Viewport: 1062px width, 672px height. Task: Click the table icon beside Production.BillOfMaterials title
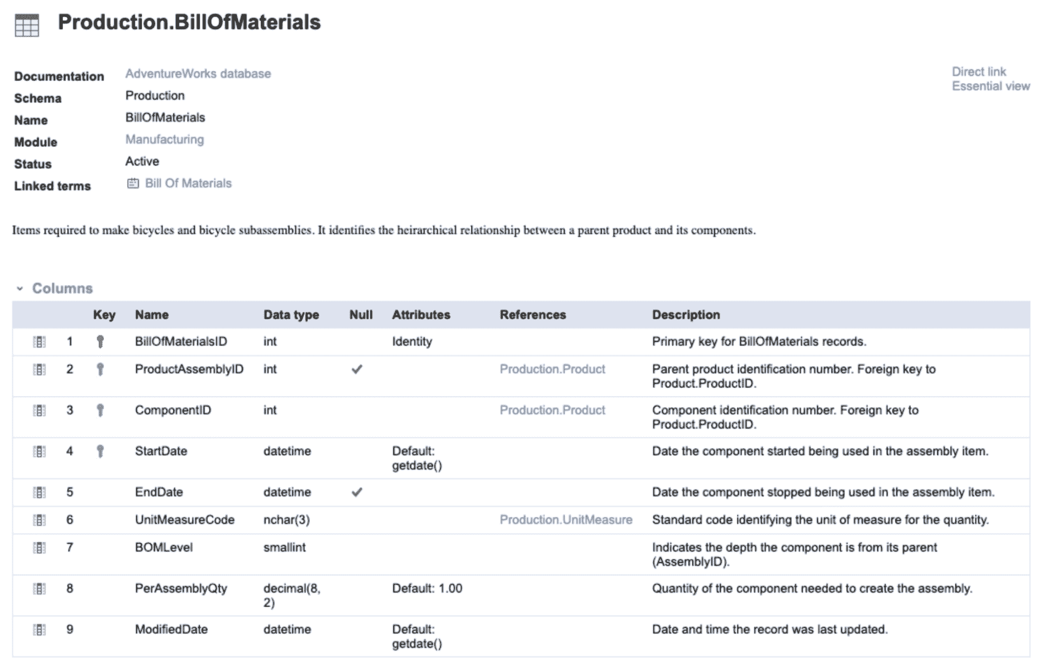[27, 25]
